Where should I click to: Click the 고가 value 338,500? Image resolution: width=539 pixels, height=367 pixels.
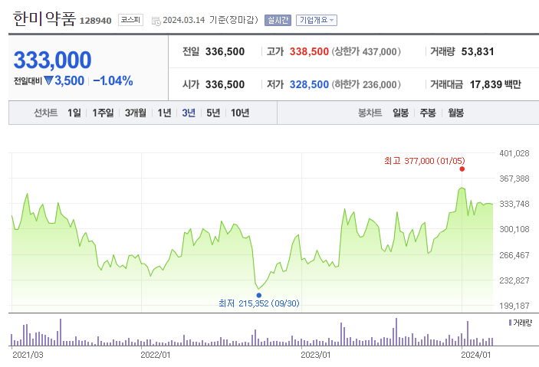309,51
